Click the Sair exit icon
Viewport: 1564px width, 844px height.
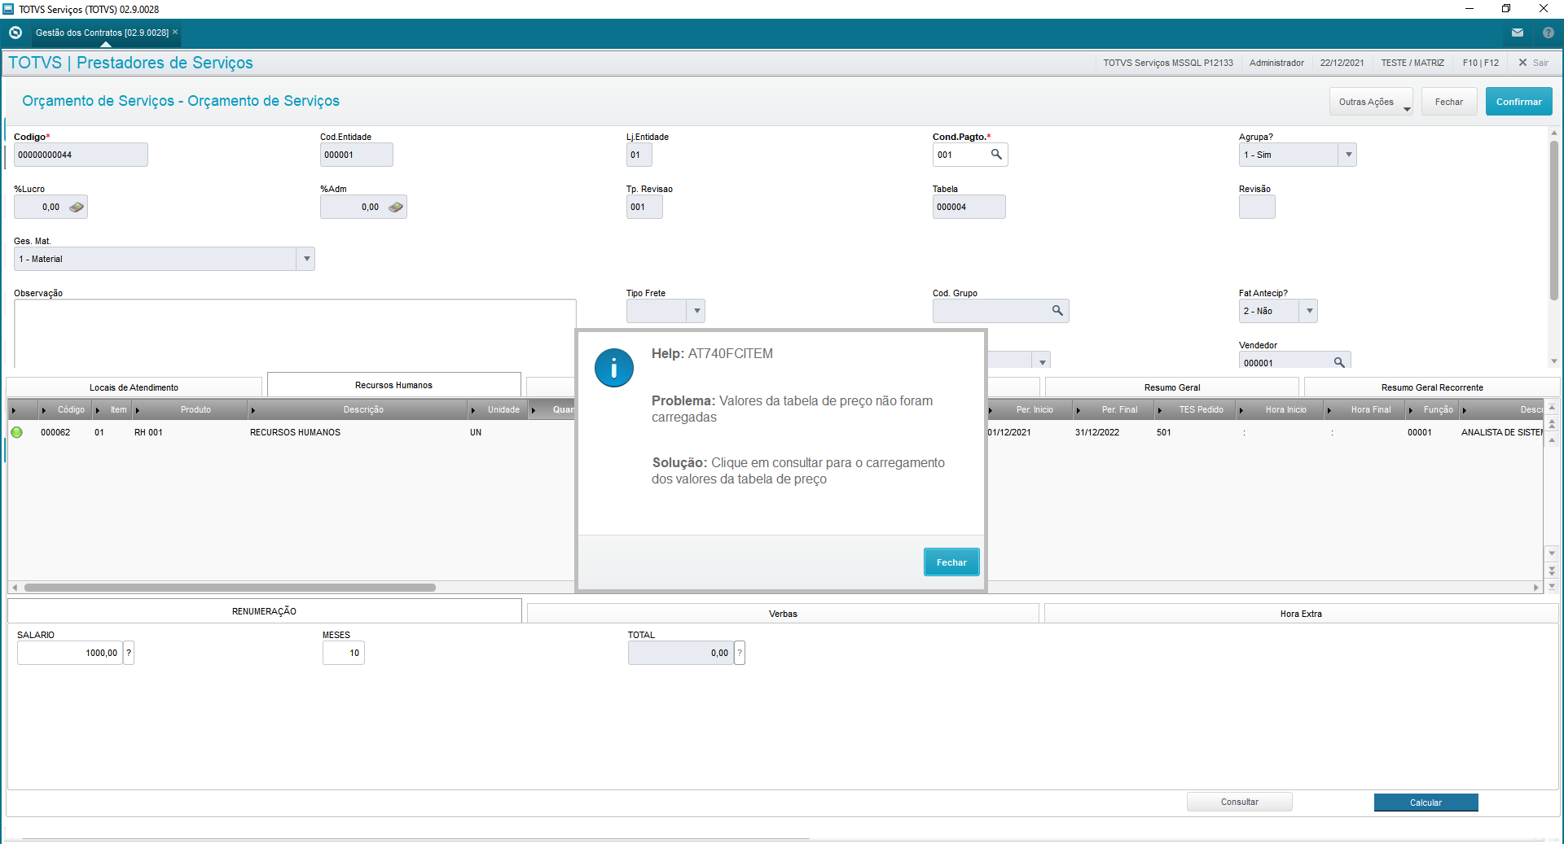pos(1522,63)
